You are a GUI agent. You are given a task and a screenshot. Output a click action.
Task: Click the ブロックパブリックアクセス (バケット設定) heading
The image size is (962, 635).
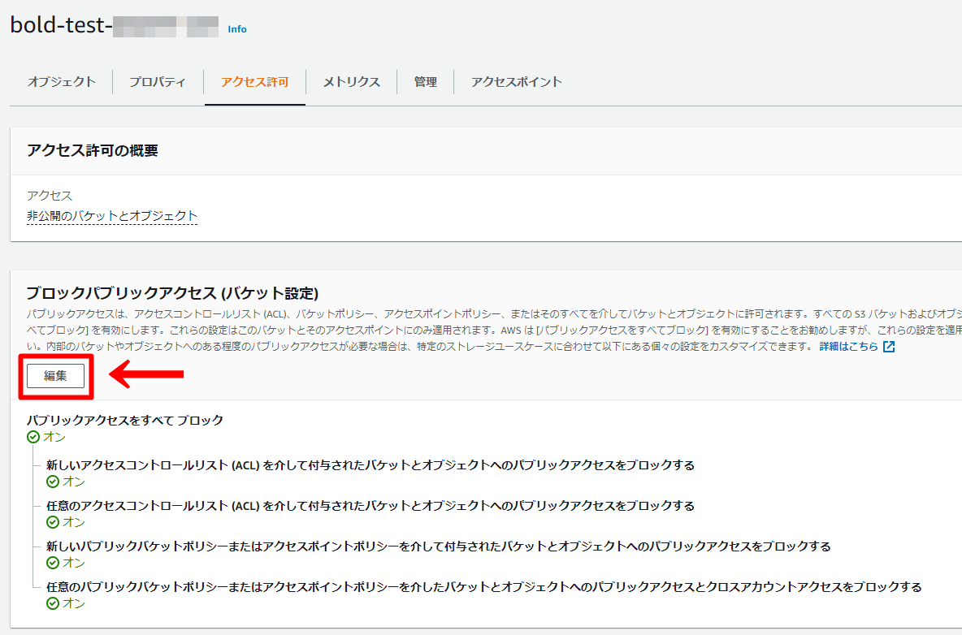172,292
